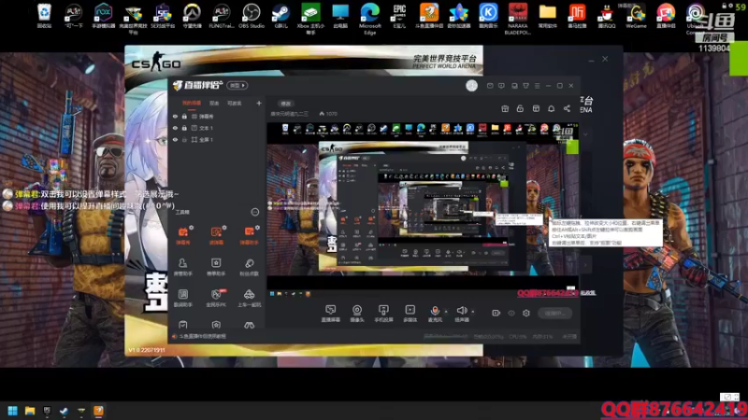Open the Xbox desktop shortcut
The width and height of the screenshot is (748, 420).
tap(310, 18)
